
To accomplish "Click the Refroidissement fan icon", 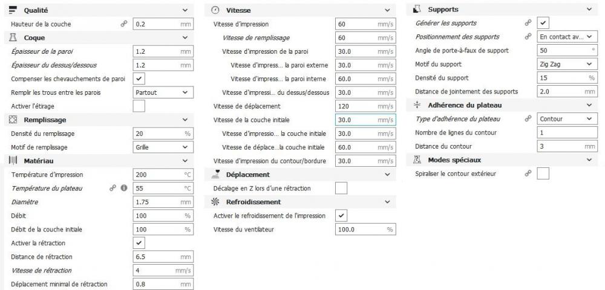I will (x=216, y=202).
